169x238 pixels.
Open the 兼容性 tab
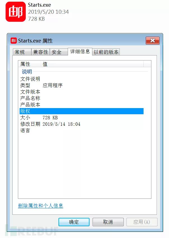point(40,52)
